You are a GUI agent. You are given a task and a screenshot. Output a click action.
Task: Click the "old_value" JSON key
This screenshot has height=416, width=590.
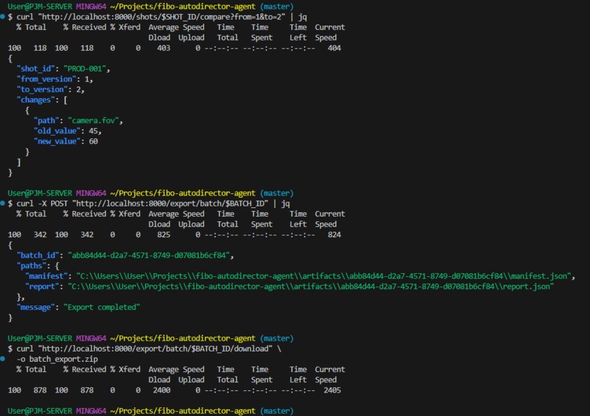pyautogui.click(x=57, y=131)
